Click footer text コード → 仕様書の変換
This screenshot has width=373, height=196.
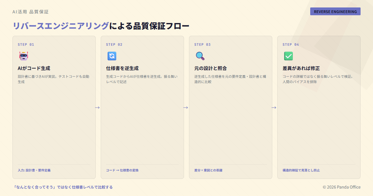(122, 170)
